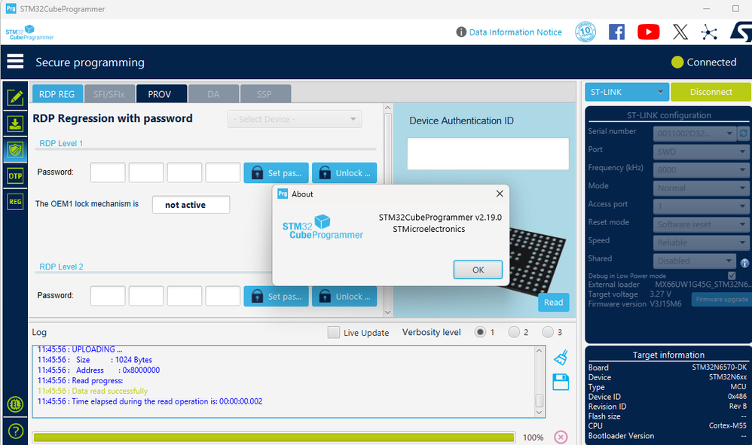Click the log scrollbar thumb
The image size is (752, 445).
pyautogui.click(x=539, y=401)
